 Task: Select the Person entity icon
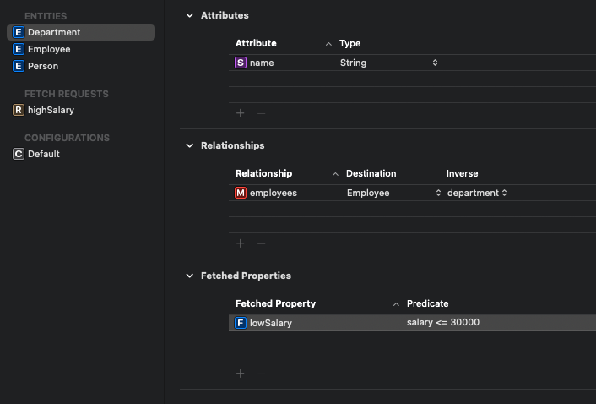[19, 66]
